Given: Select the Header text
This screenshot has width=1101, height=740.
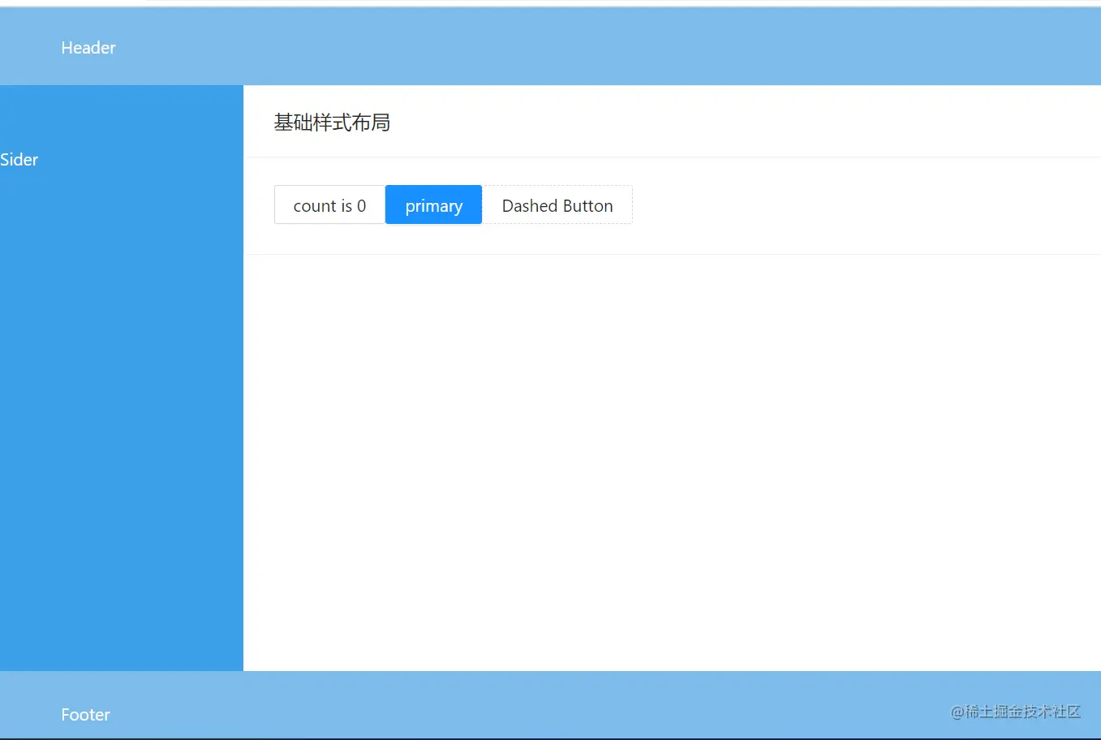Looking at the screenshot, I should tap(88, 48).
